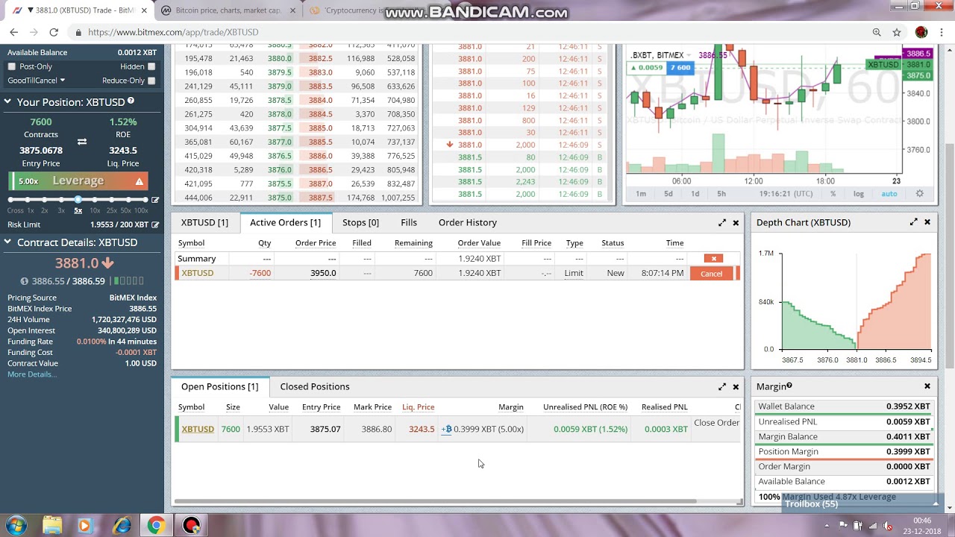
Task: Switch to the Stops [0] tab
Action: 360,222
